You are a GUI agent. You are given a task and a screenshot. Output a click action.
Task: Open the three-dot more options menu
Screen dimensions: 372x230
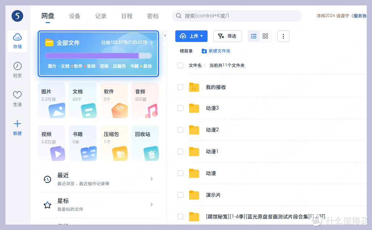[283, 36]
